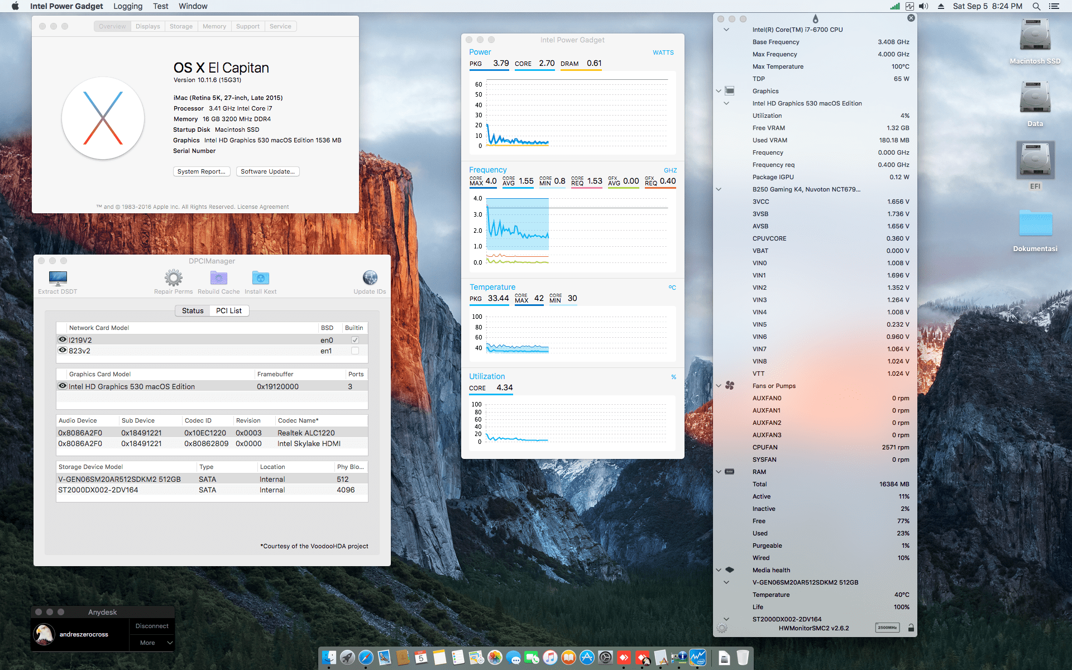Open iBooks from the Dock

click(x=569, y=658)
